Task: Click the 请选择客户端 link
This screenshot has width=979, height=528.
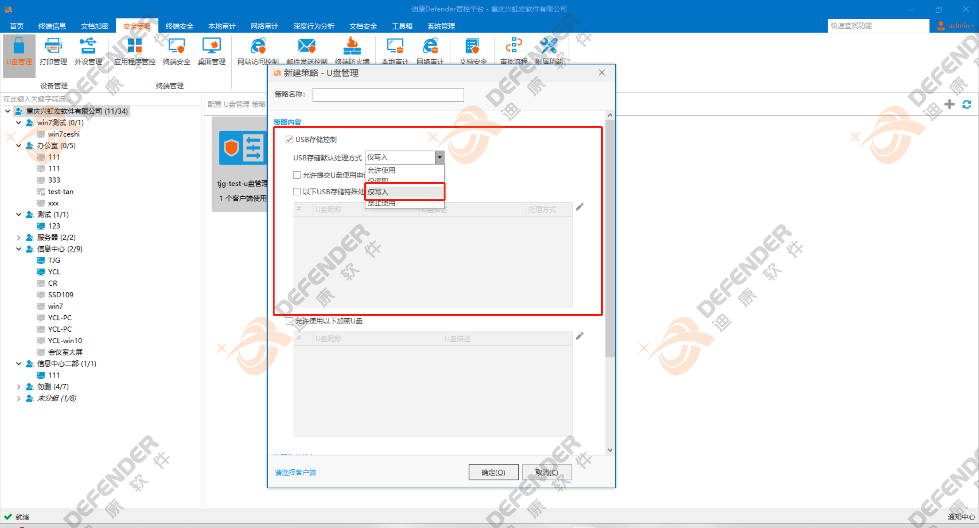Action: tap(296, 473)
